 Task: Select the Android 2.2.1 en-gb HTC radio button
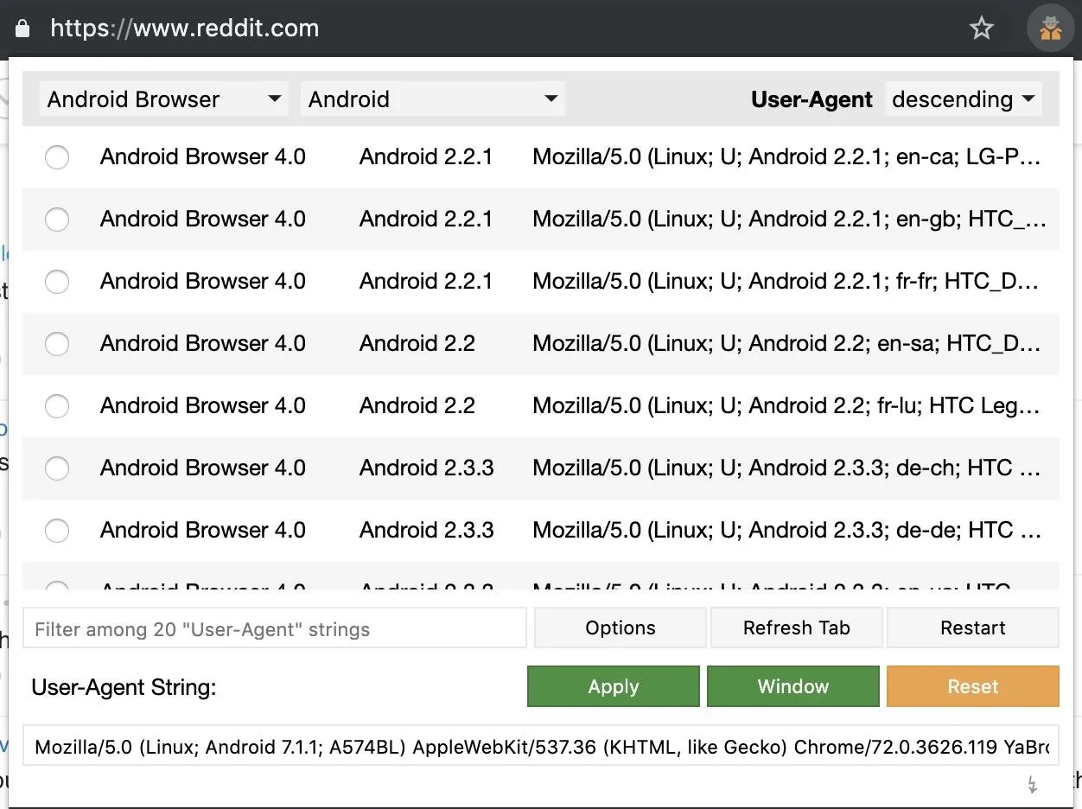pyautogui.click(x=57, y=220)
